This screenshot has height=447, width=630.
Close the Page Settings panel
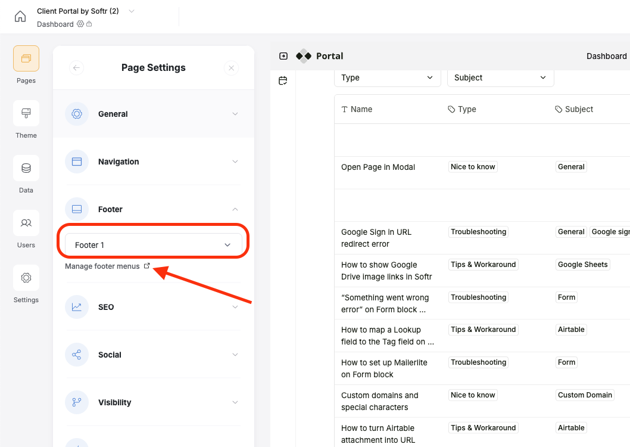pos(232,68)
